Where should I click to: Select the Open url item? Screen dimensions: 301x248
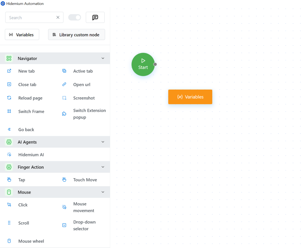(x=82, y=85)
